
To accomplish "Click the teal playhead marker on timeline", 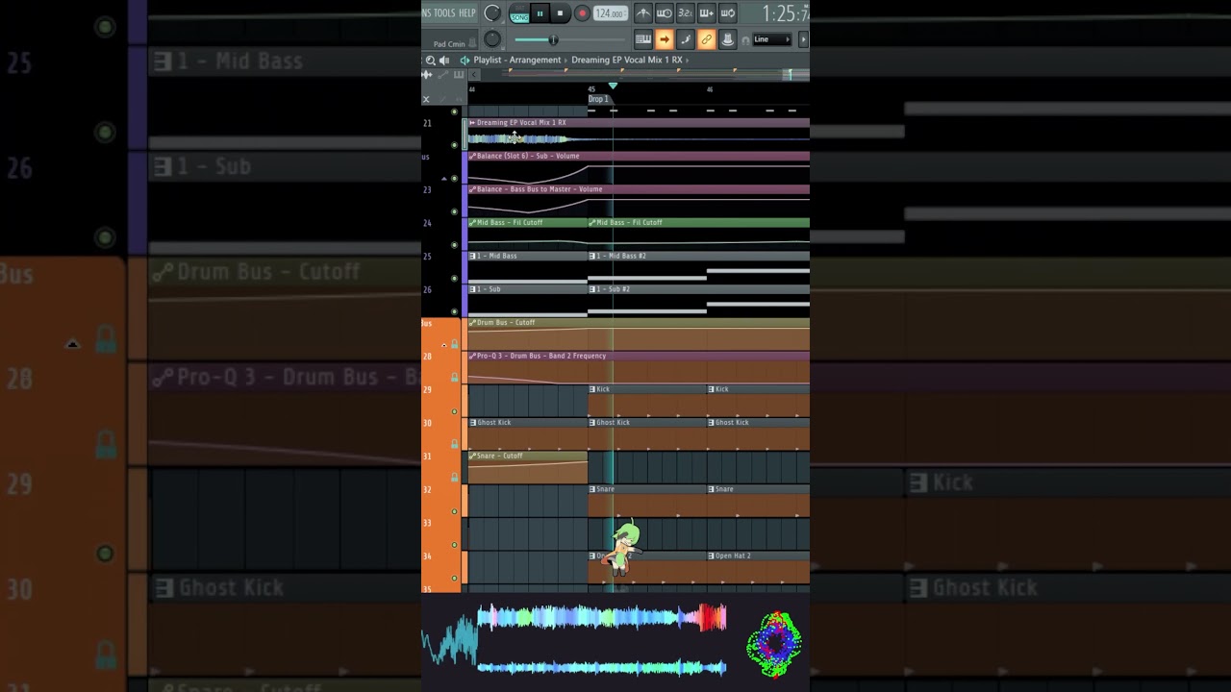I will tap(613, 86).
